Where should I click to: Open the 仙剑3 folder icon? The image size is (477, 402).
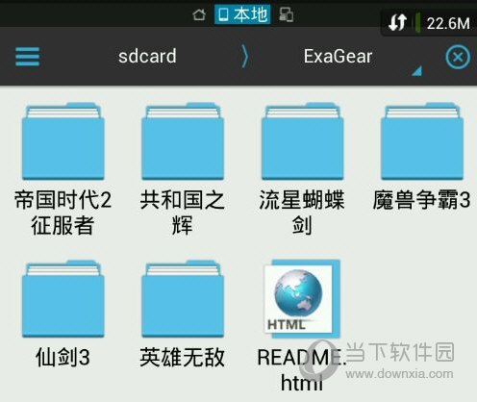[x=63, y=298]
